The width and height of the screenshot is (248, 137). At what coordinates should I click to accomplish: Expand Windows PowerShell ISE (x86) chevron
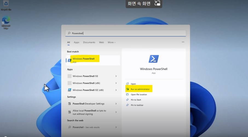click(116, 90)
